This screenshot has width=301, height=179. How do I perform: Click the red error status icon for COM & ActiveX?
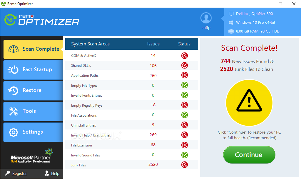185,56
